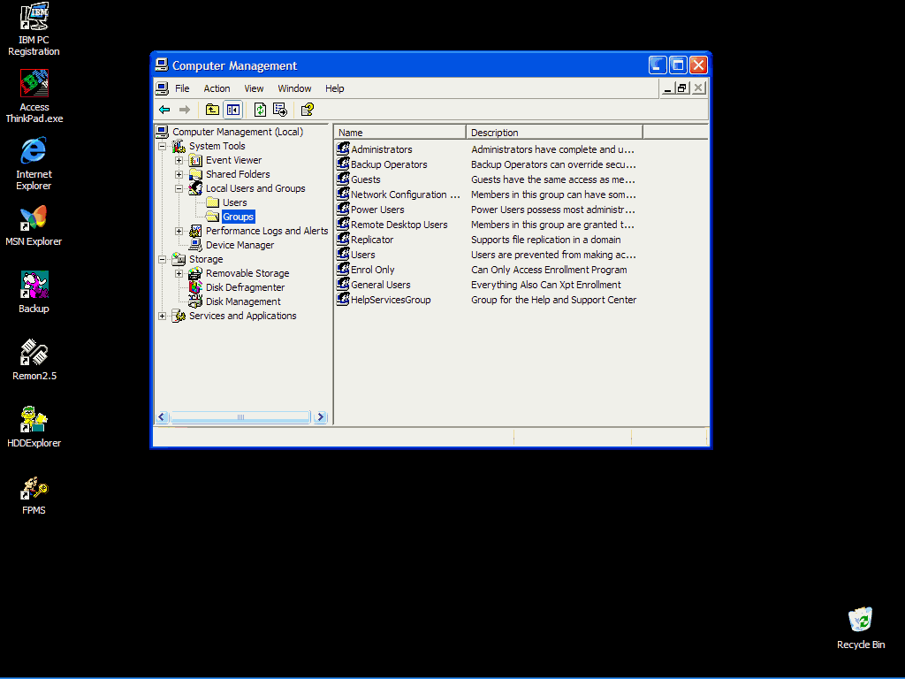Click 'Can Only Access Enrollment Program' description
This screenshot has height=679, width=905.
[549, 270]
